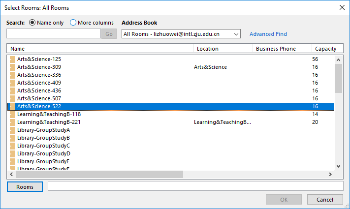Viewport: 350px width, 209px height.
Task: Open the Advanced Find link
Action: pyautogui.click(x=268, y=34)
